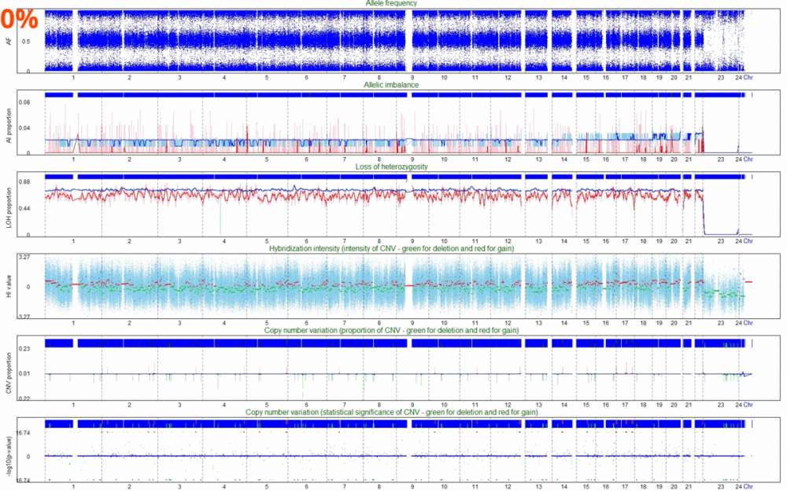Select chromosome "24" label under CNV significance plot
This screenshot has width=787, height=491.
(x=738, y=486)
